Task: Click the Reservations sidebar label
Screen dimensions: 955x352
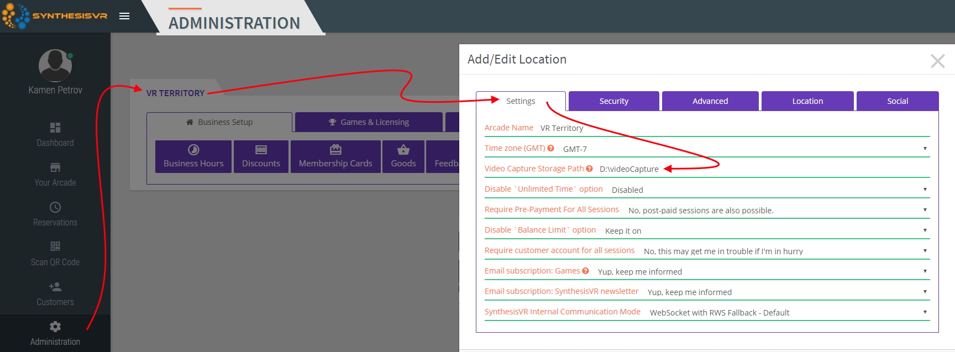Action: tap(55, 222)
